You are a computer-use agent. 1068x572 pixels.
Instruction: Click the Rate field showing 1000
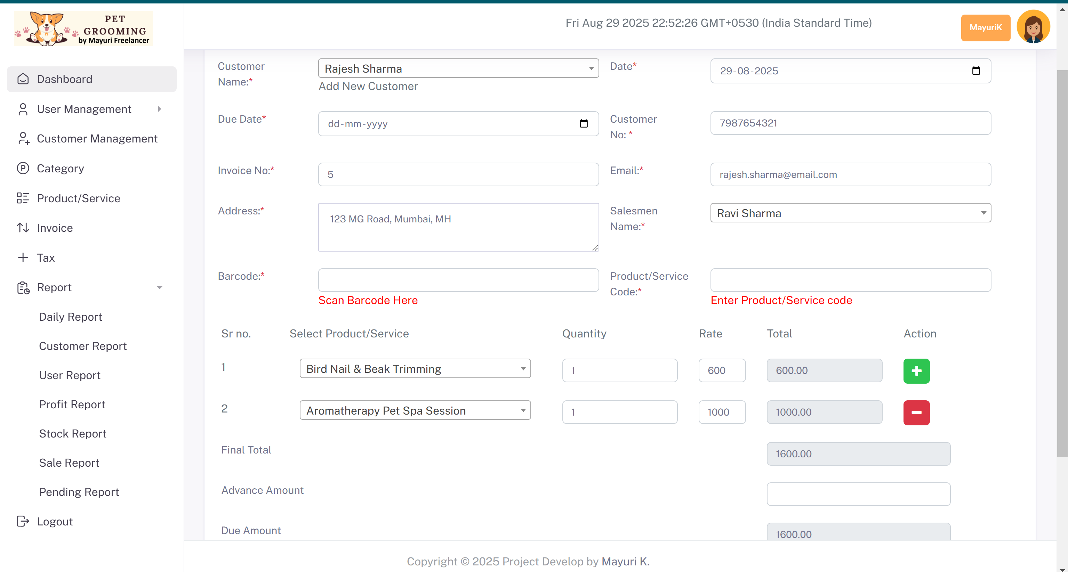tap(722, 412)
